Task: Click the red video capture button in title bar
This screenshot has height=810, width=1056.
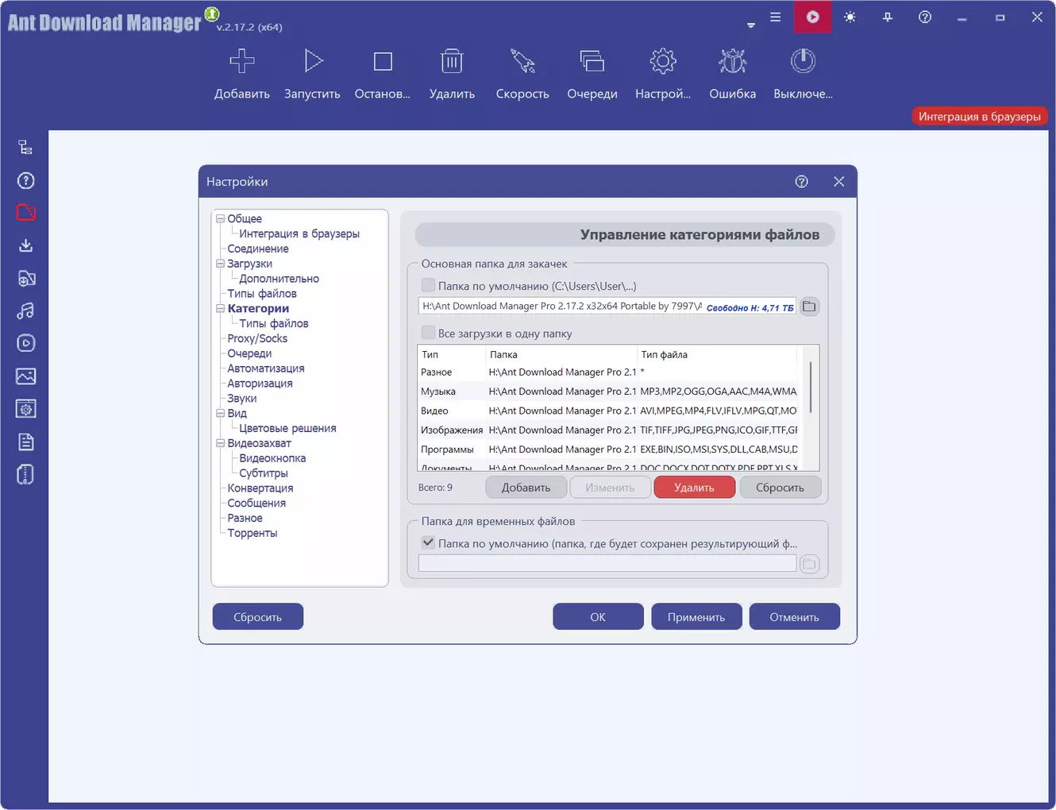Action: click(x=813, y=17)
